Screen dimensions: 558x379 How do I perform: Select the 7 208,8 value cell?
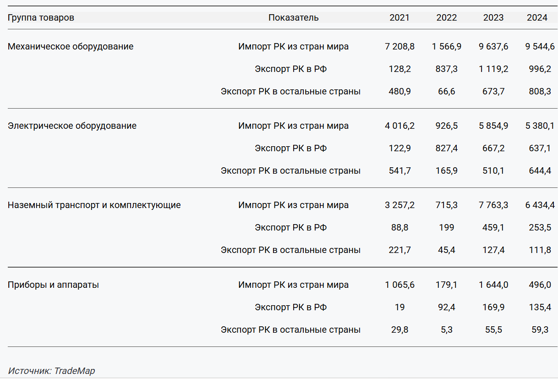(x=399, y=47)
